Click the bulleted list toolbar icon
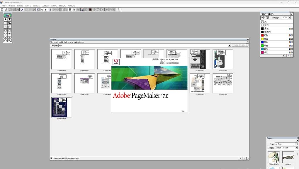Image resolution: width=299 pixels, height=169 pixels. [50, 10]
